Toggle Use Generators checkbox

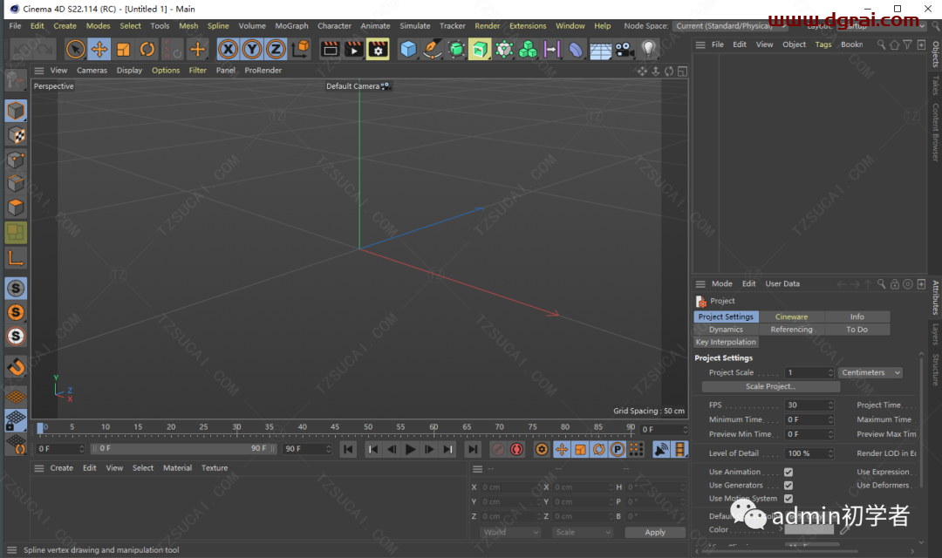tap(788, 486)
